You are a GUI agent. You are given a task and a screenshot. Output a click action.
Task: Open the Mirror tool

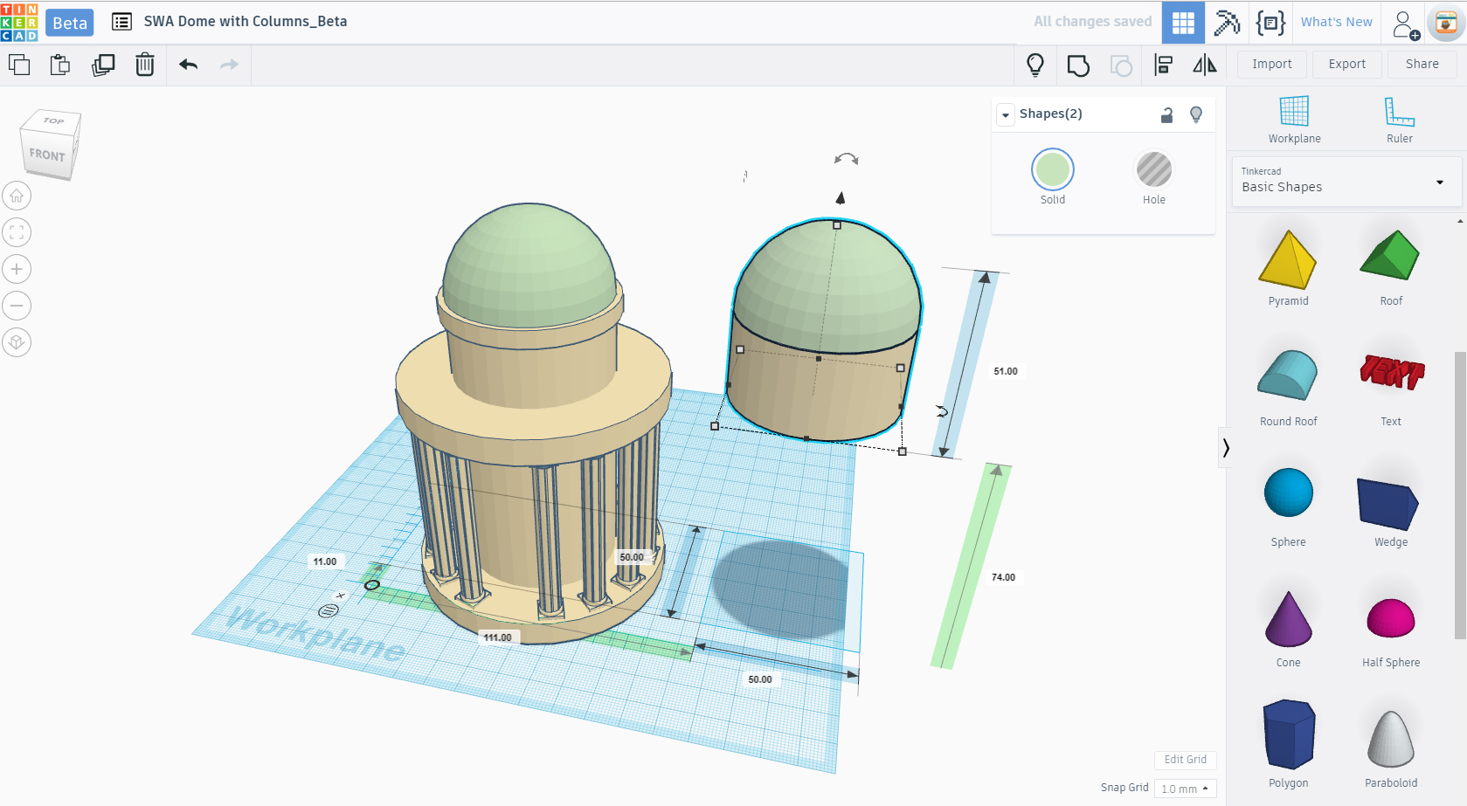tap(1205, 65)
